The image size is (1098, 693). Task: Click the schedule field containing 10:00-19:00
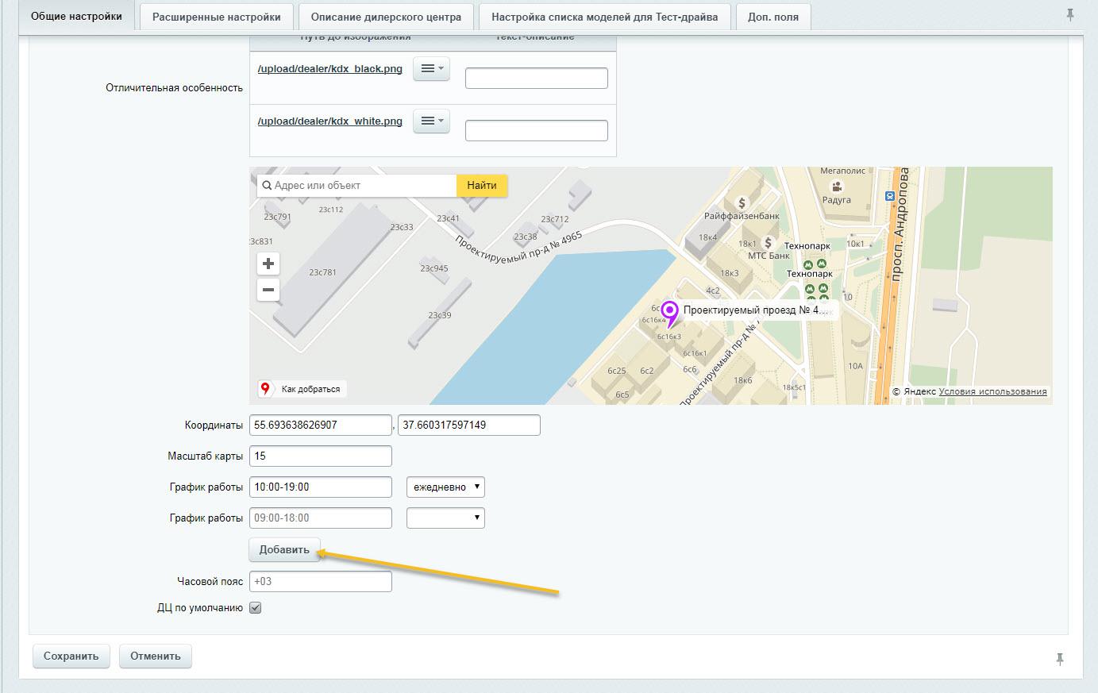coord(321,487)
